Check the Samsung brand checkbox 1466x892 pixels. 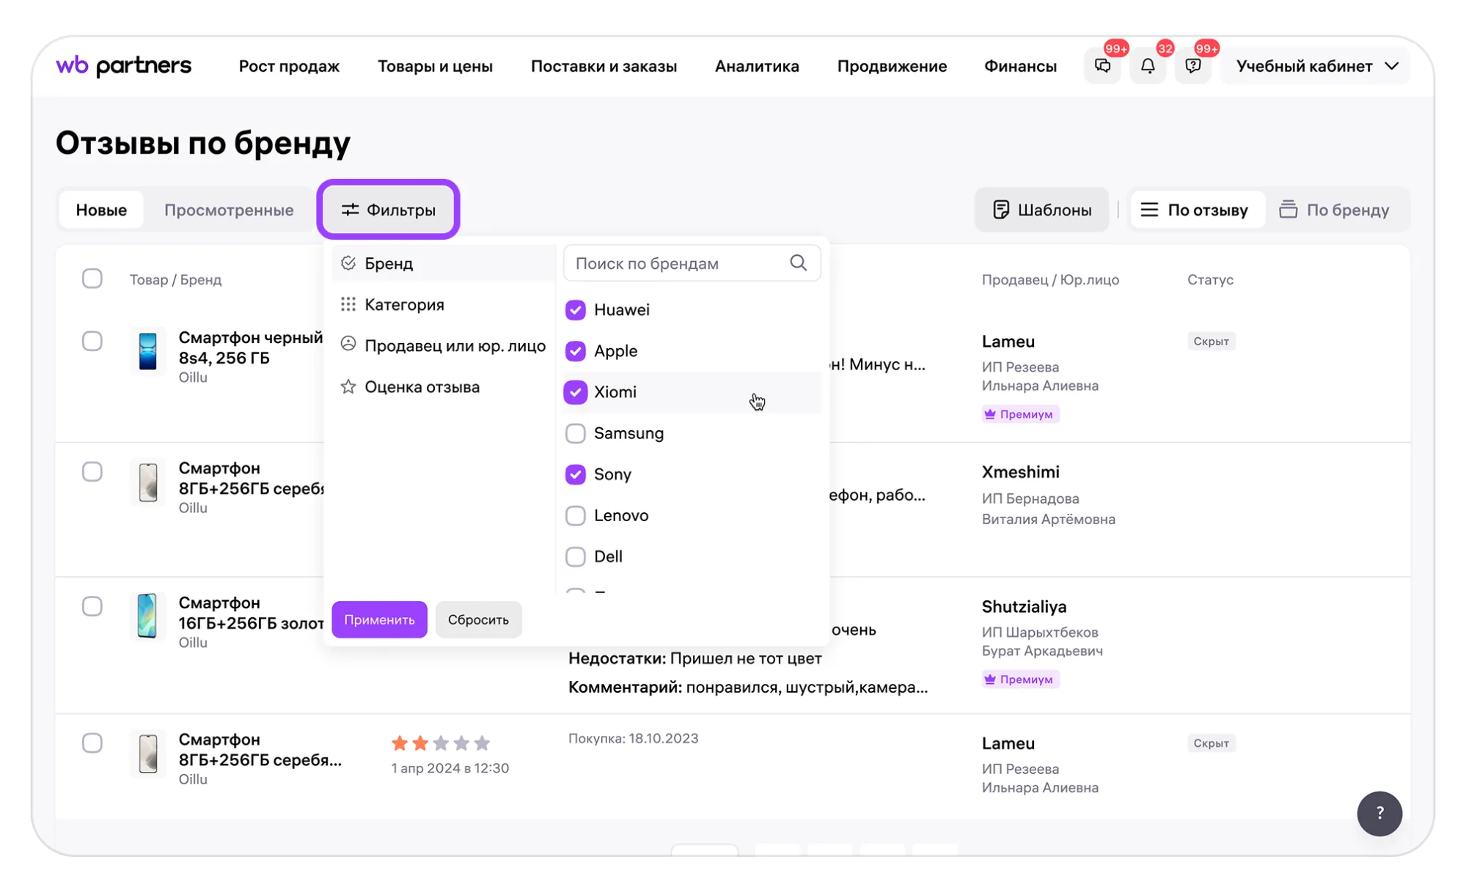coord(576,433)
